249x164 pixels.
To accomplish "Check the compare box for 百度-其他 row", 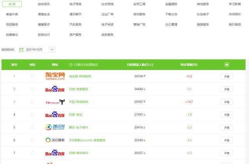I will (33, 114).
